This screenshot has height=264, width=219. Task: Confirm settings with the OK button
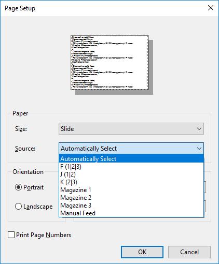click(x=142, y=252)
